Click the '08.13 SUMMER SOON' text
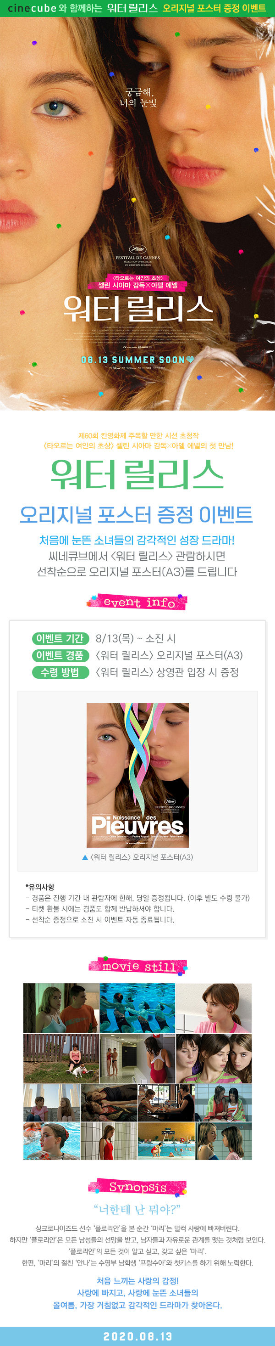Image resolution: width=275 pixels, height=1346 pixels. 132,360
